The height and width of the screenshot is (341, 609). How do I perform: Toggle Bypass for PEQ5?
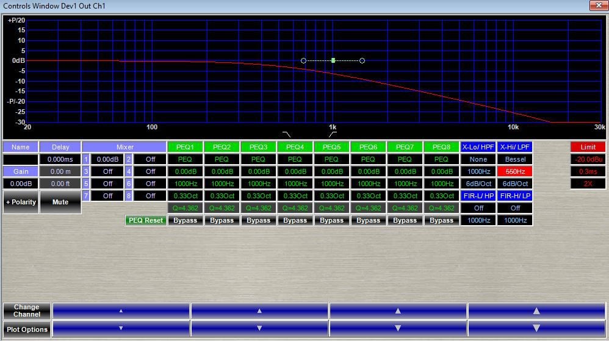click(x=331, y=220)
